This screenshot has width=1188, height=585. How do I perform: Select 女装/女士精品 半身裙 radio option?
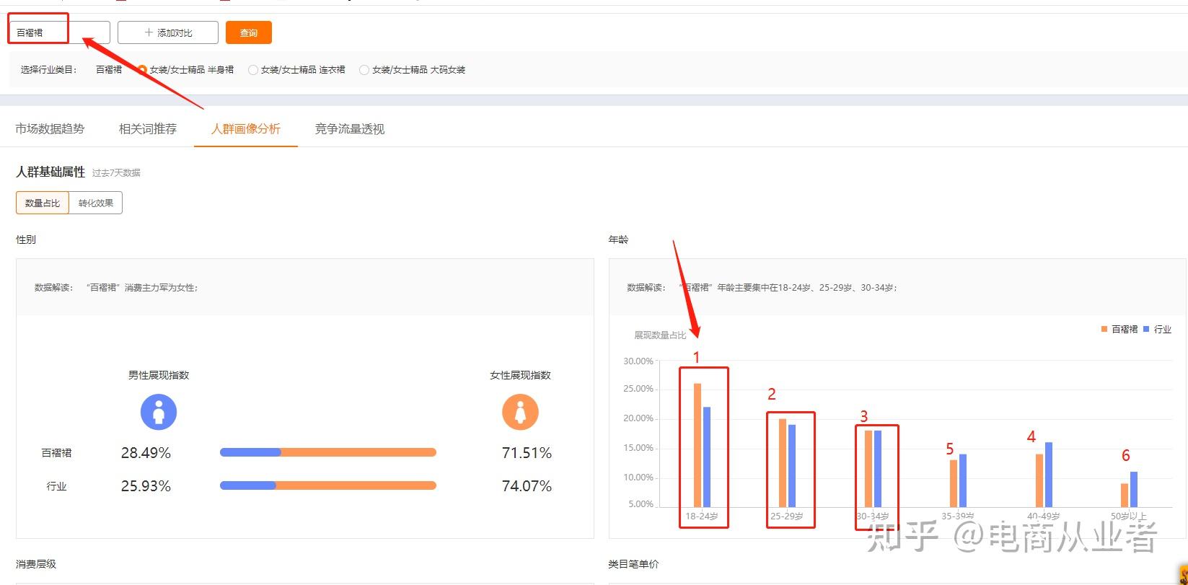pyautogui.click(x=142, y=70)
